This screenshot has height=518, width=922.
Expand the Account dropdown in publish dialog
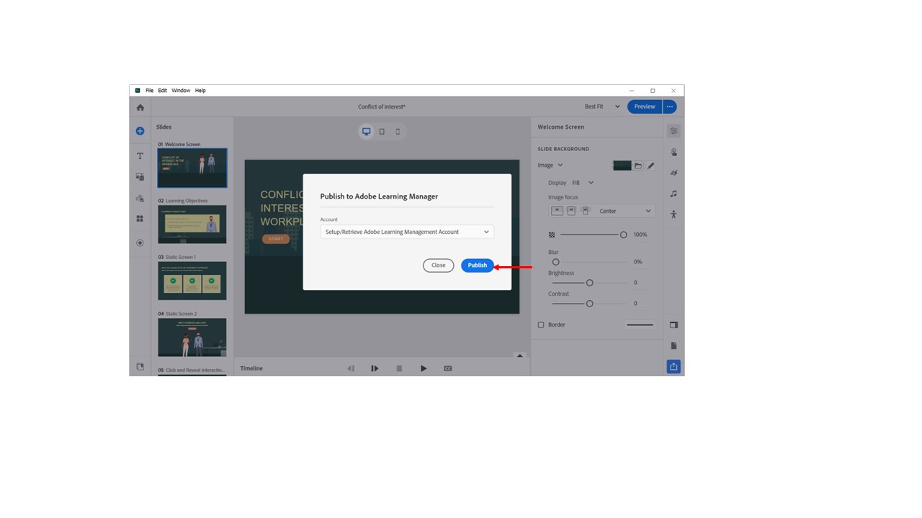(407, 232)
